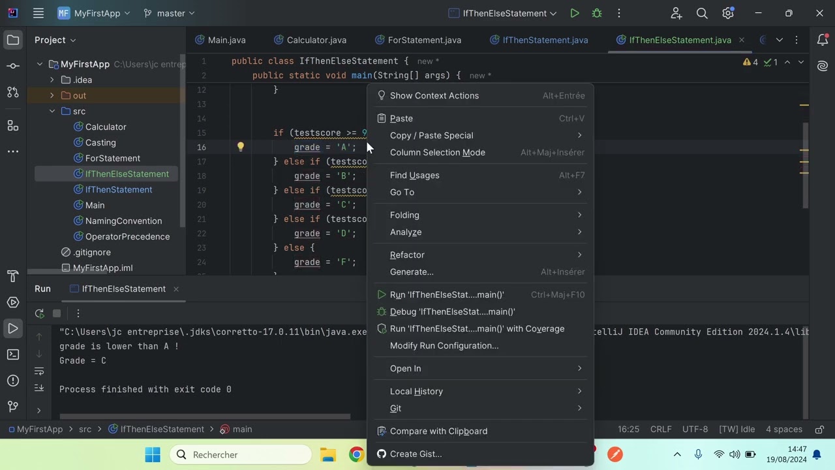Choose Generate... in context menu
This screenshot has width=835, height=470.
[x=481, y=272]
